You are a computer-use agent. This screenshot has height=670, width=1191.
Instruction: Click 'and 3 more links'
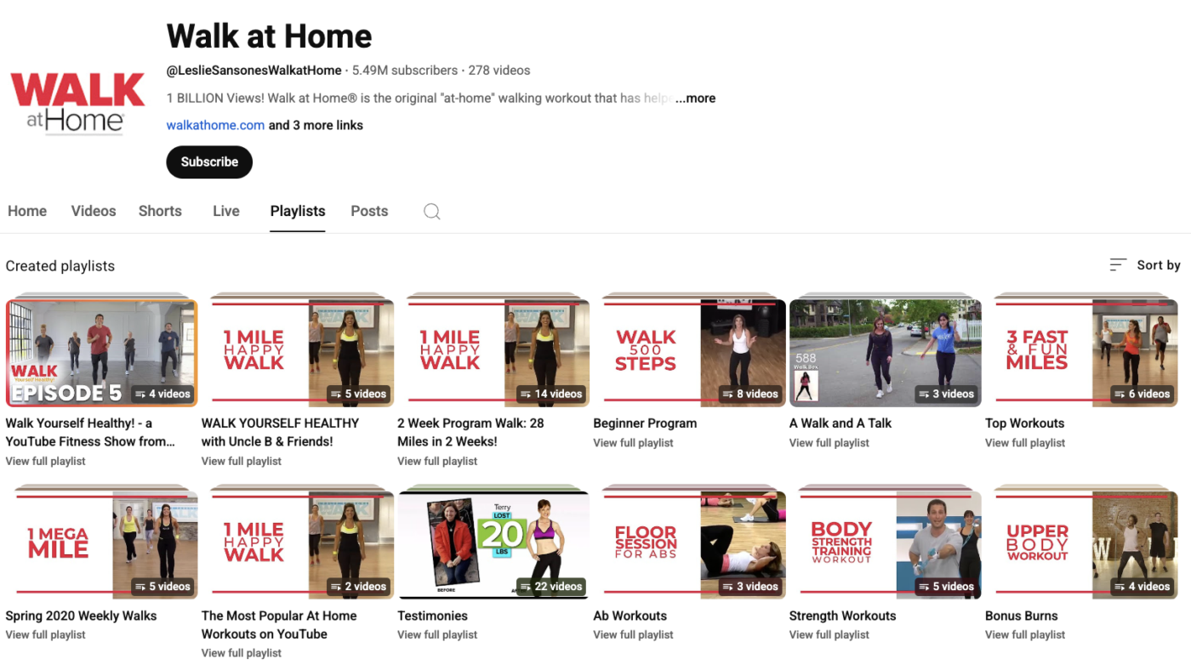(316, 125)
